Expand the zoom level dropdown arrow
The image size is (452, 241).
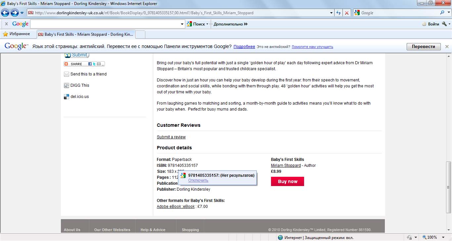coord(442,237)
